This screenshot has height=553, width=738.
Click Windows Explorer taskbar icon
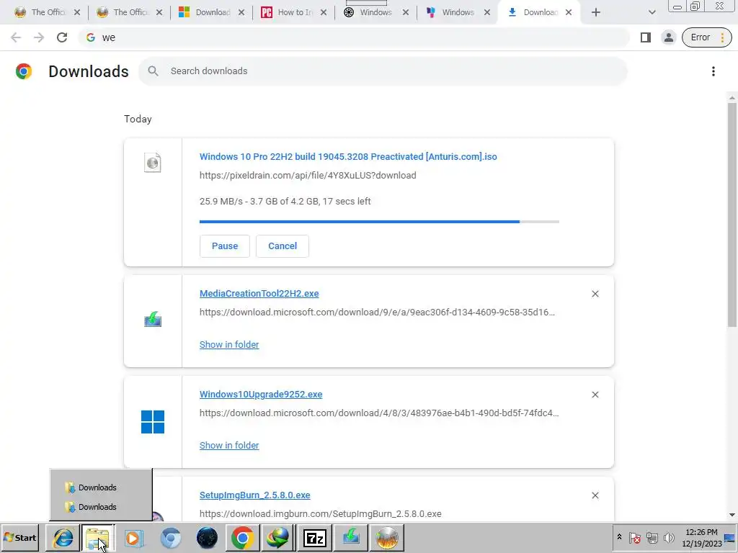pyautogui.click(x=98, y=537)
